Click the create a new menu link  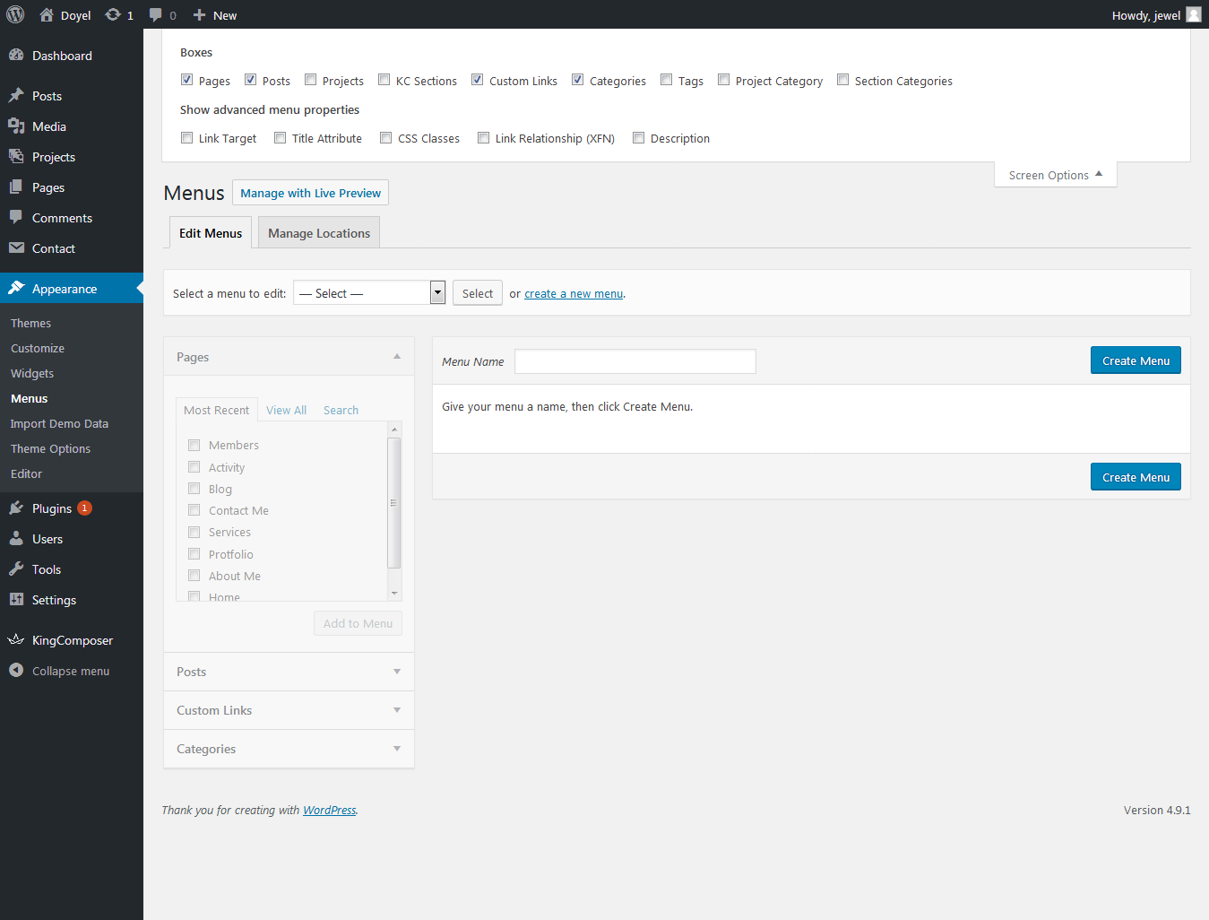(574, 293)
